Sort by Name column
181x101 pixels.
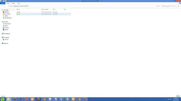pos(18,9)
